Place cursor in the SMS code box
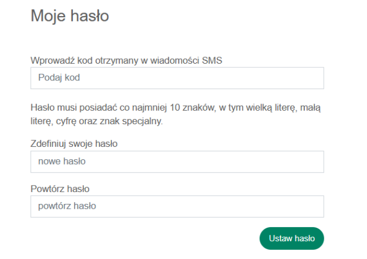The image size is (367, 259). point(177,78)
